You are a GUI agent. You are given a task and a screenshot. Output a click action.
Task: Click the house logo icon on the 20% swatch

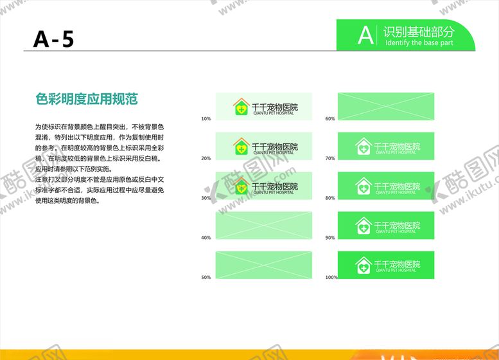click(241, 147)
